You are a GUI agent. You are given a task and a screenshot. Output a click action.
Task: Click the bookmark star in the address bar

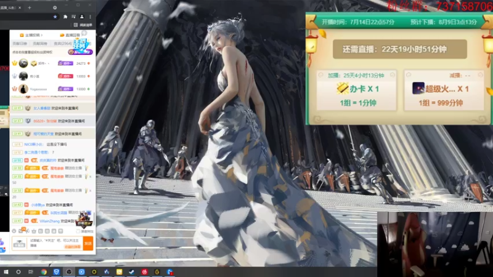click(x=55, y=17)
